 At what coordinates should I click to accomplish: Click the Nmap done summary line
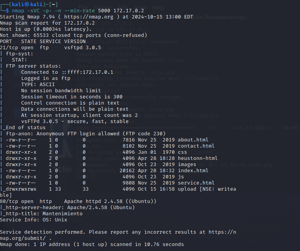pyautogui.click(x=91, y=244)
